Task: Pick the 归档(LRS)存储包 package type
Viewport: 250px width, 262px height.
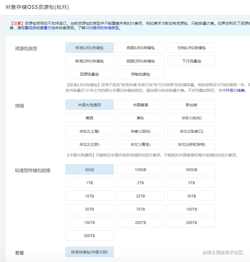Action: point(192,48)
